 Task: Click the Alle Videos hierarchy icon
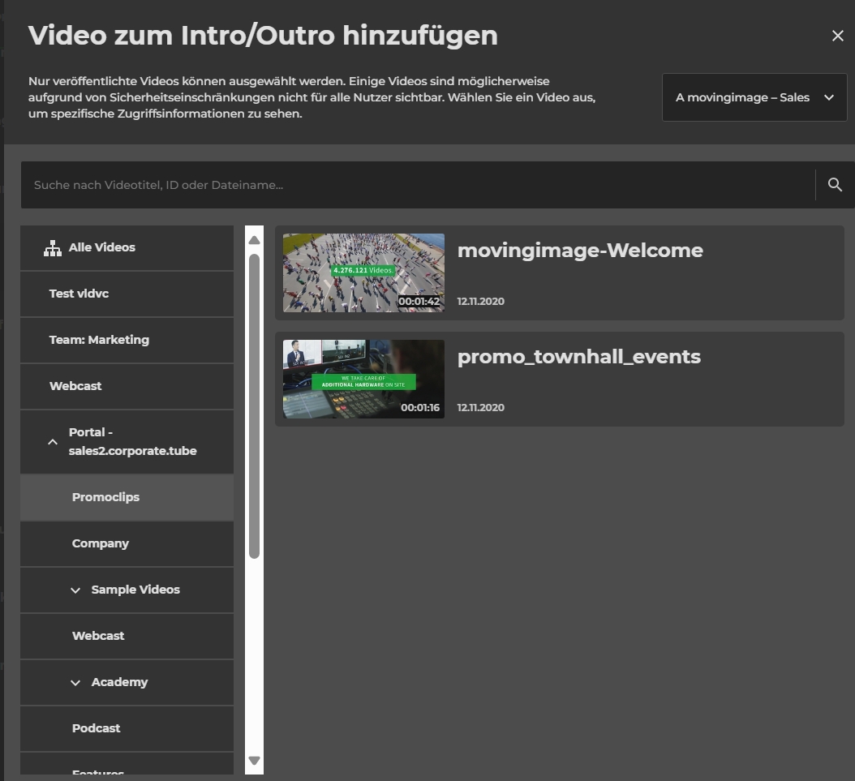pyautogui.click(x=53, y=248)
